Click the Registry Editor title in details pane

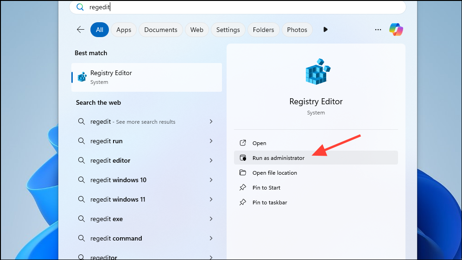coord(316,101)
